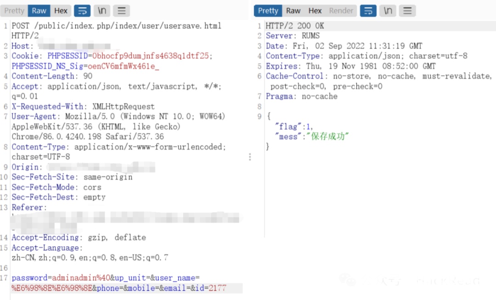The height and width of the screenshot is (300, 496).
Task: Click the Origin header name
Action: (25, 167)
